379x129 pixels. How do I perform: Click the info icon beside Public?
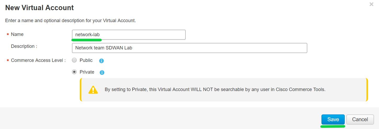(101, 61)
